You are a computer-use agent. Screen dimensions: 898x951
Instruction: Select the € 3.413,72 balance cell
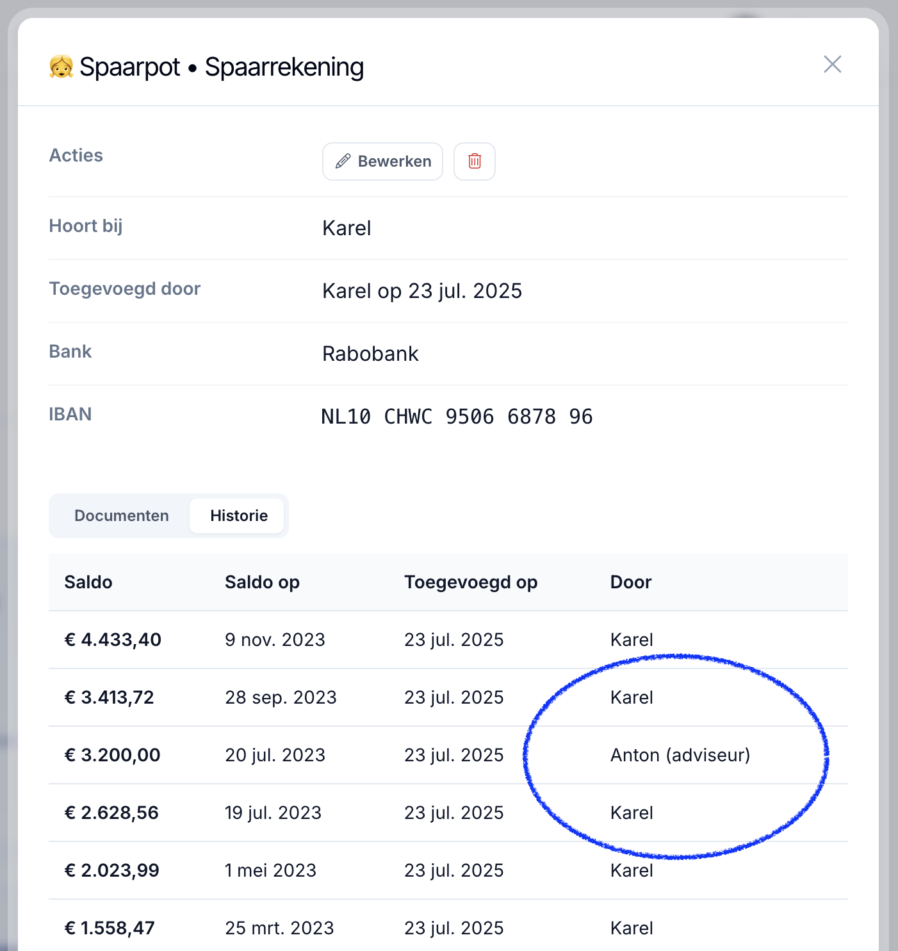[x=110, y=697]
